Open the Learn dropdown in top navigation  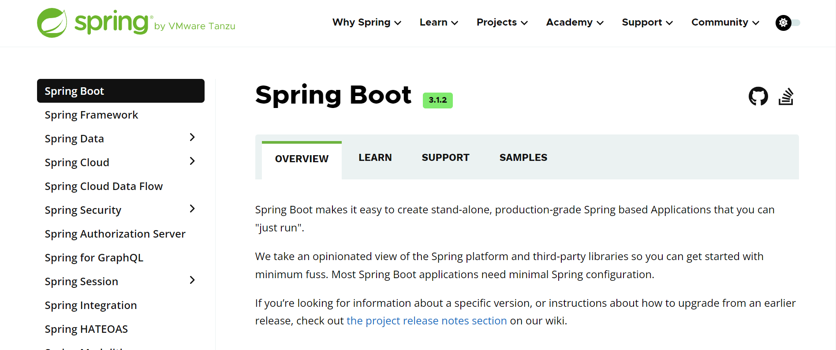tap(439, 22)
